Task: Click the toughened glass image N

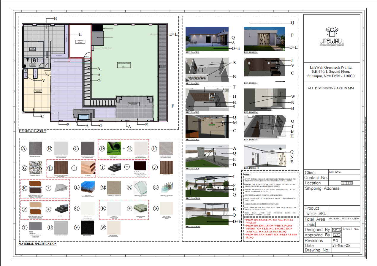Action: click(x=141, y=188)
